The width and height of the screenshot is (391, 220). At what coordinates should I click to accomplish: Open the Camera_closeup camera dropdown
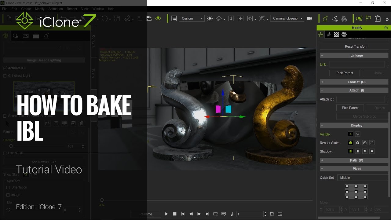coord(287,18)
